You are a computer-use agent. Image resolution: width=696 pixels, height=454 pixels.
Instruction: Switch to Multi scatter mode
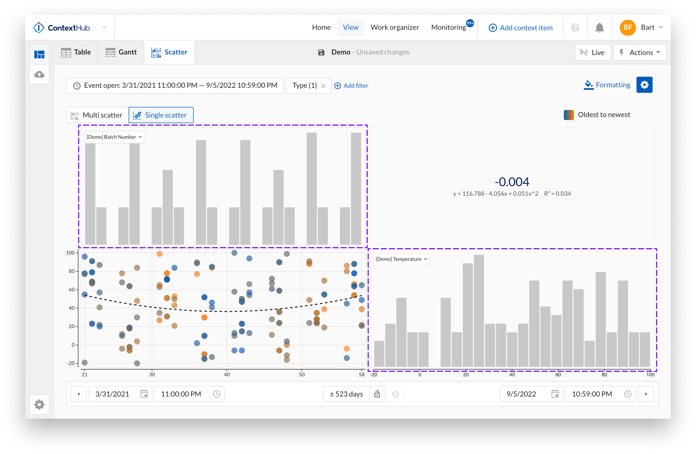pos(97,115)
